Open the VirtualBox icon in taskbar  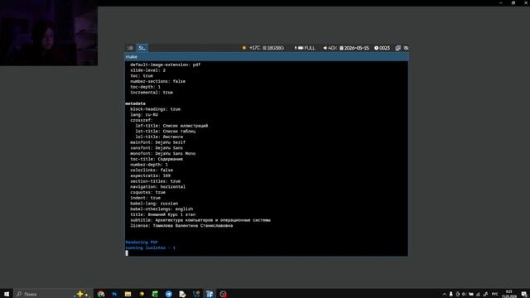click(x=195, y=294)
